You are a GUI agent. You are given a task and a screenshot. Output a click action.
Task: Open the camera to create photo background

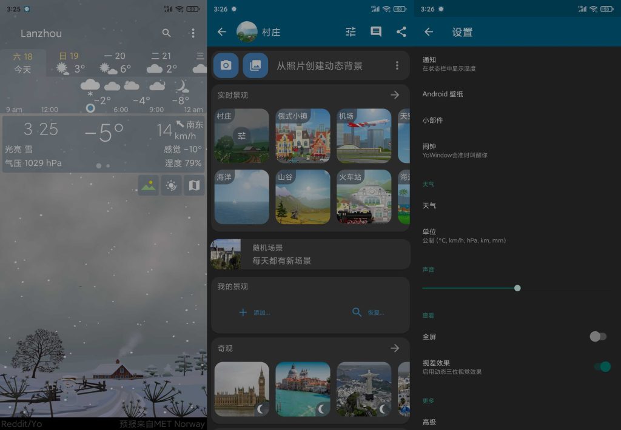pyautogui.click(x=226, y=65)
